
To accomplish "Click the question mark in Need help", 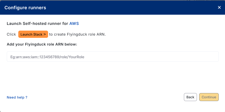I will coord(26,97).
